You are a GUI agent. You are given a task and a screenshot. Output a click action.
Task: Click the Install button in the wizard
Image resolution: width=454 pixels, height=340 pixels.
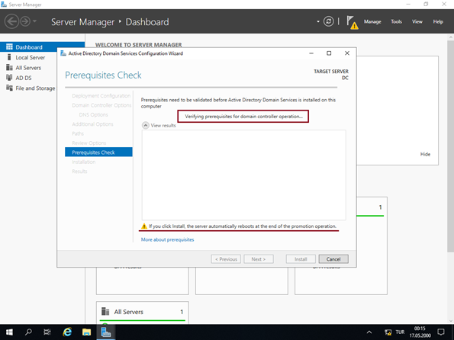point(301,259)
